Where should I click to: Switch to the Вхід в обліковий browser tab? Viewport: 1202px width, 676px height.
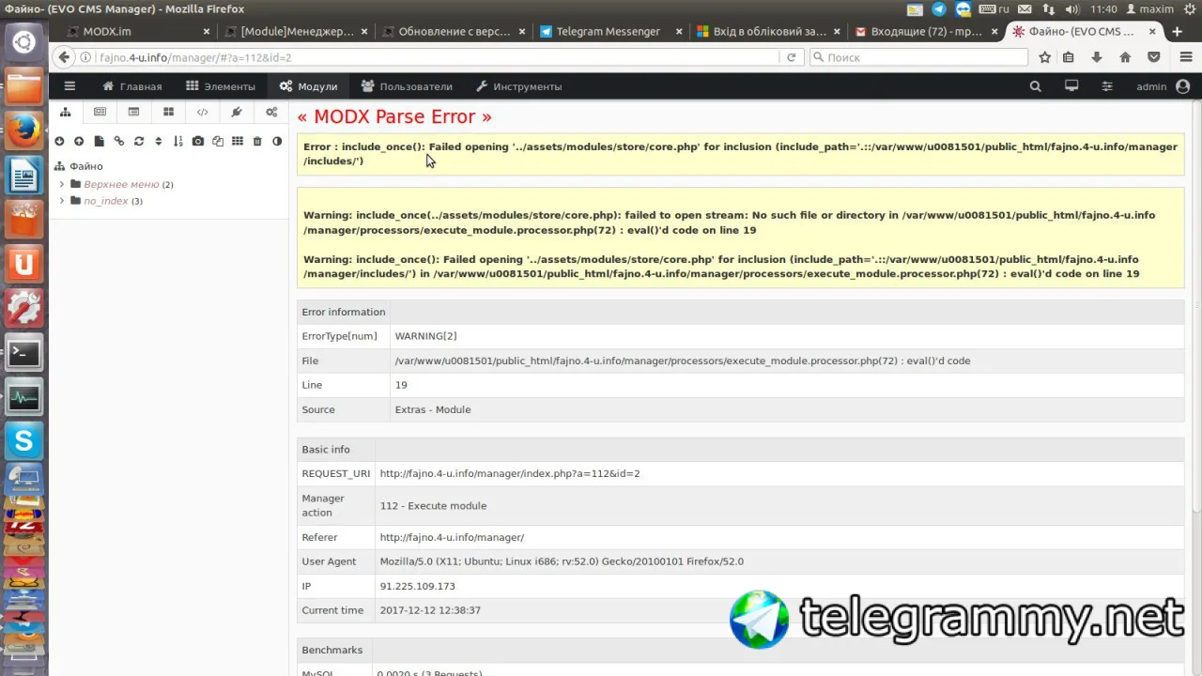click(x=769, y=31)
